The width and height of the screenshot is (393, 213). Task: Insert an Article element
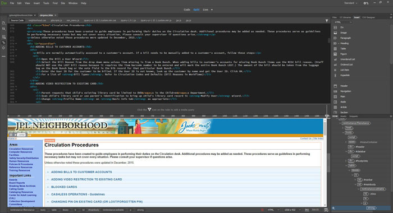pos(344,107)
